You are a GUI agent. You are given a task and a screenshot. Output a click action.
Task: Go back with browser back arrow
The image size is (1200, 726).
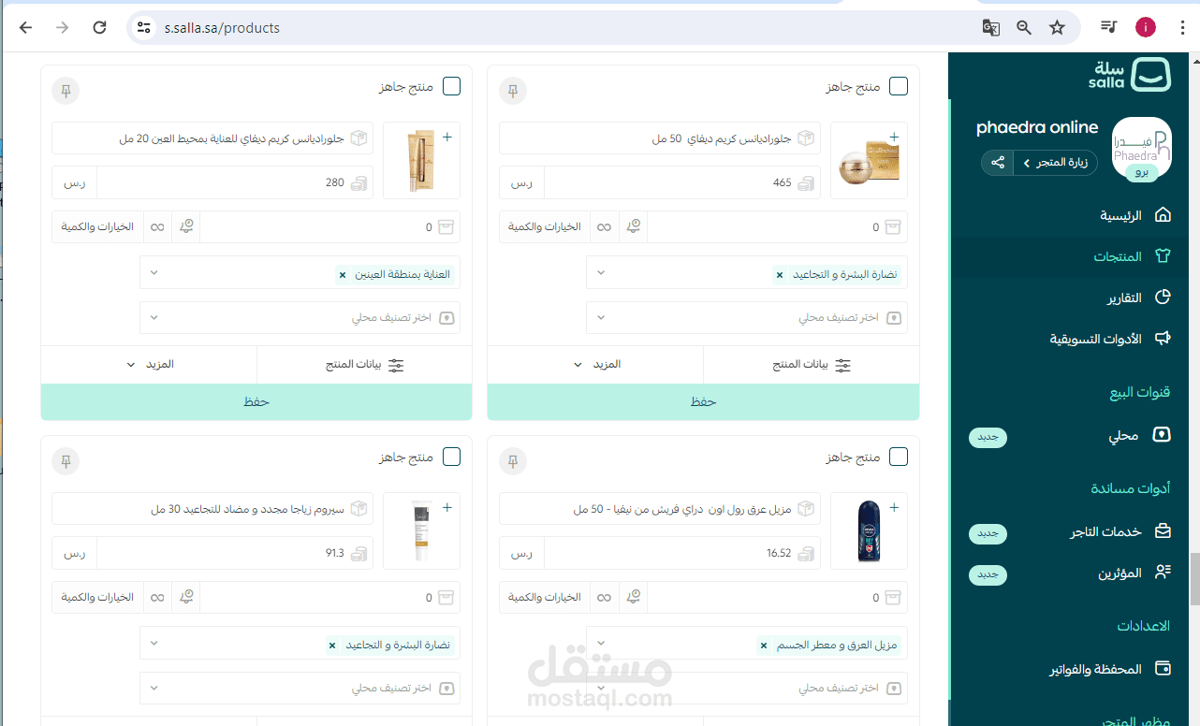[x=25, y=28]
